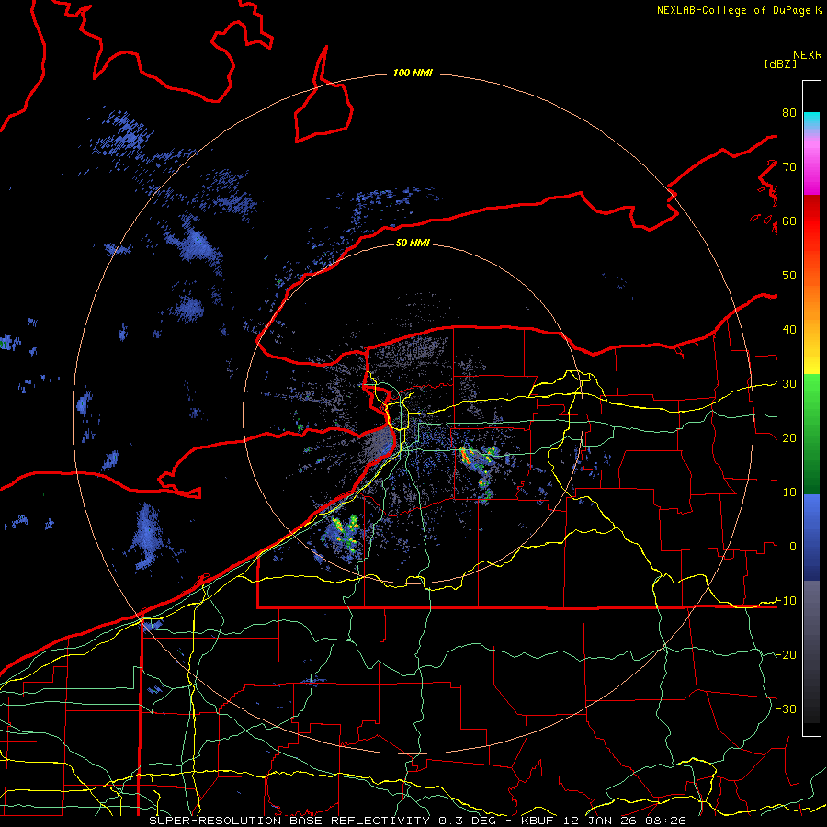Click the 80 value on the dBZ scale
Screen dimensions: 827x827
pyautogui.click(x=789, y=113)
